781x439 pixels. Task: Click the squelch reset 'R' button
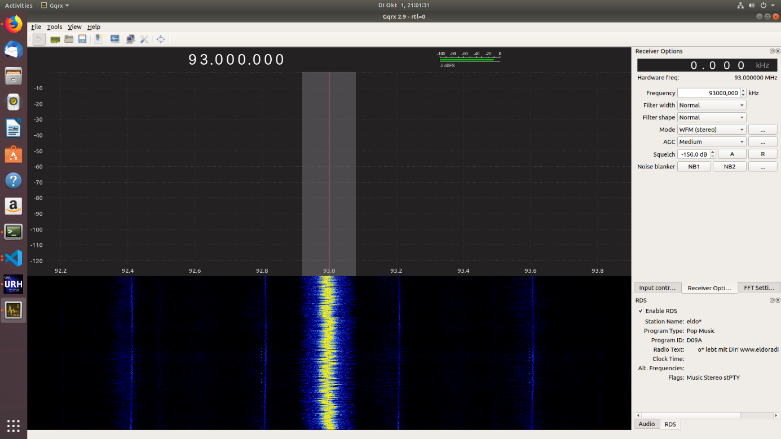coord(762,154)
